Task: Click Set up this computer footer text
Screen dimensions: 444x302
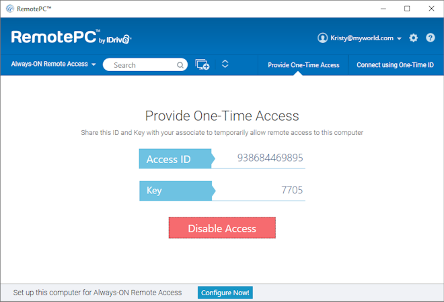Action: (x=98, y=293)
